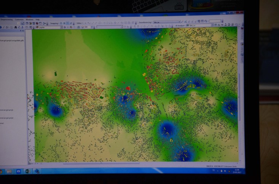Image resolution: width=279 pixels, height=184 pixels.
Task: Toggle Vertex snapping on the Snapping toolbar
Action: click(x=67, y=23)
